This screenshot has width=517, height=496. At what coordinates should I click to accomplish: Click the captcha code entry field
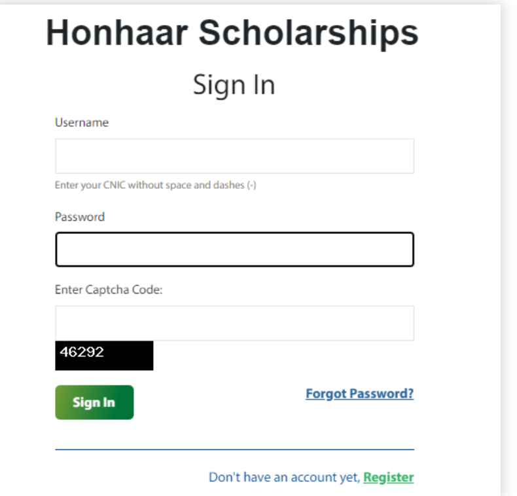[x=234, y=323]
